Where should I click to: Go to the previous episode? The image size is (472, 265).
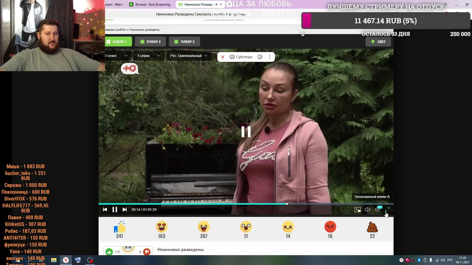point(105,209)
